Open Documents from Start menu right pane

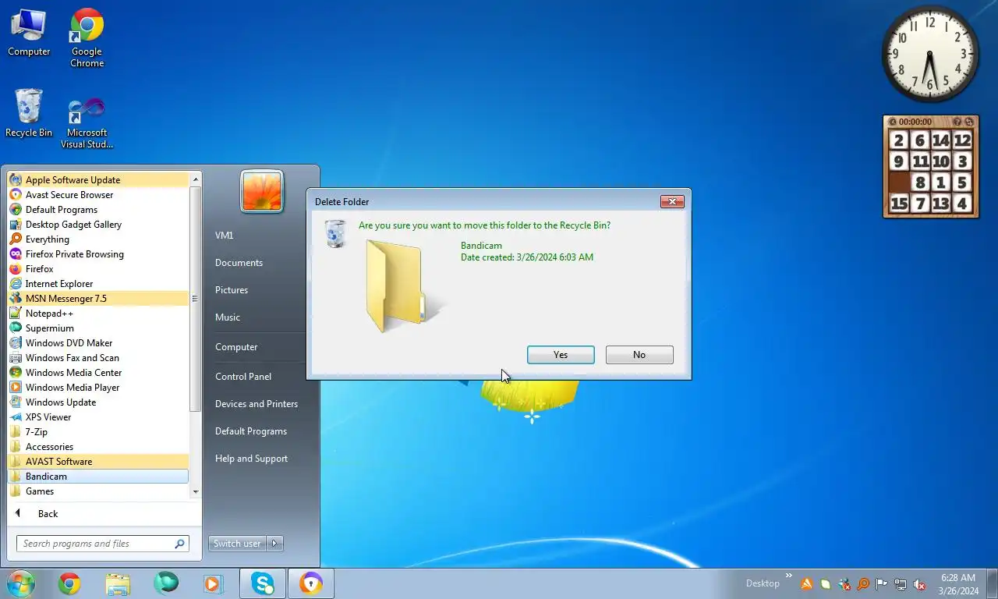point(239,263)
